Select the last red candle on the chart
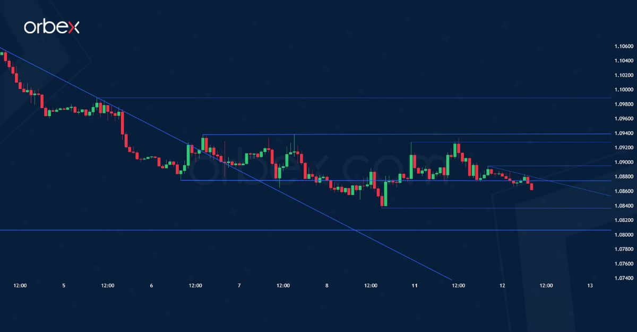 (x=531, y=185)
